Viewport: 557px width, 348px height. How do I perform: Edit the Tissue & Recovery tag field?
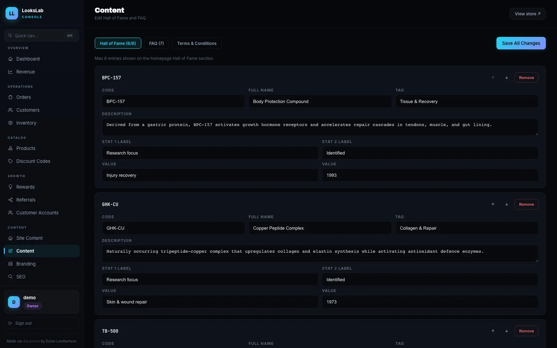[467, 101]
